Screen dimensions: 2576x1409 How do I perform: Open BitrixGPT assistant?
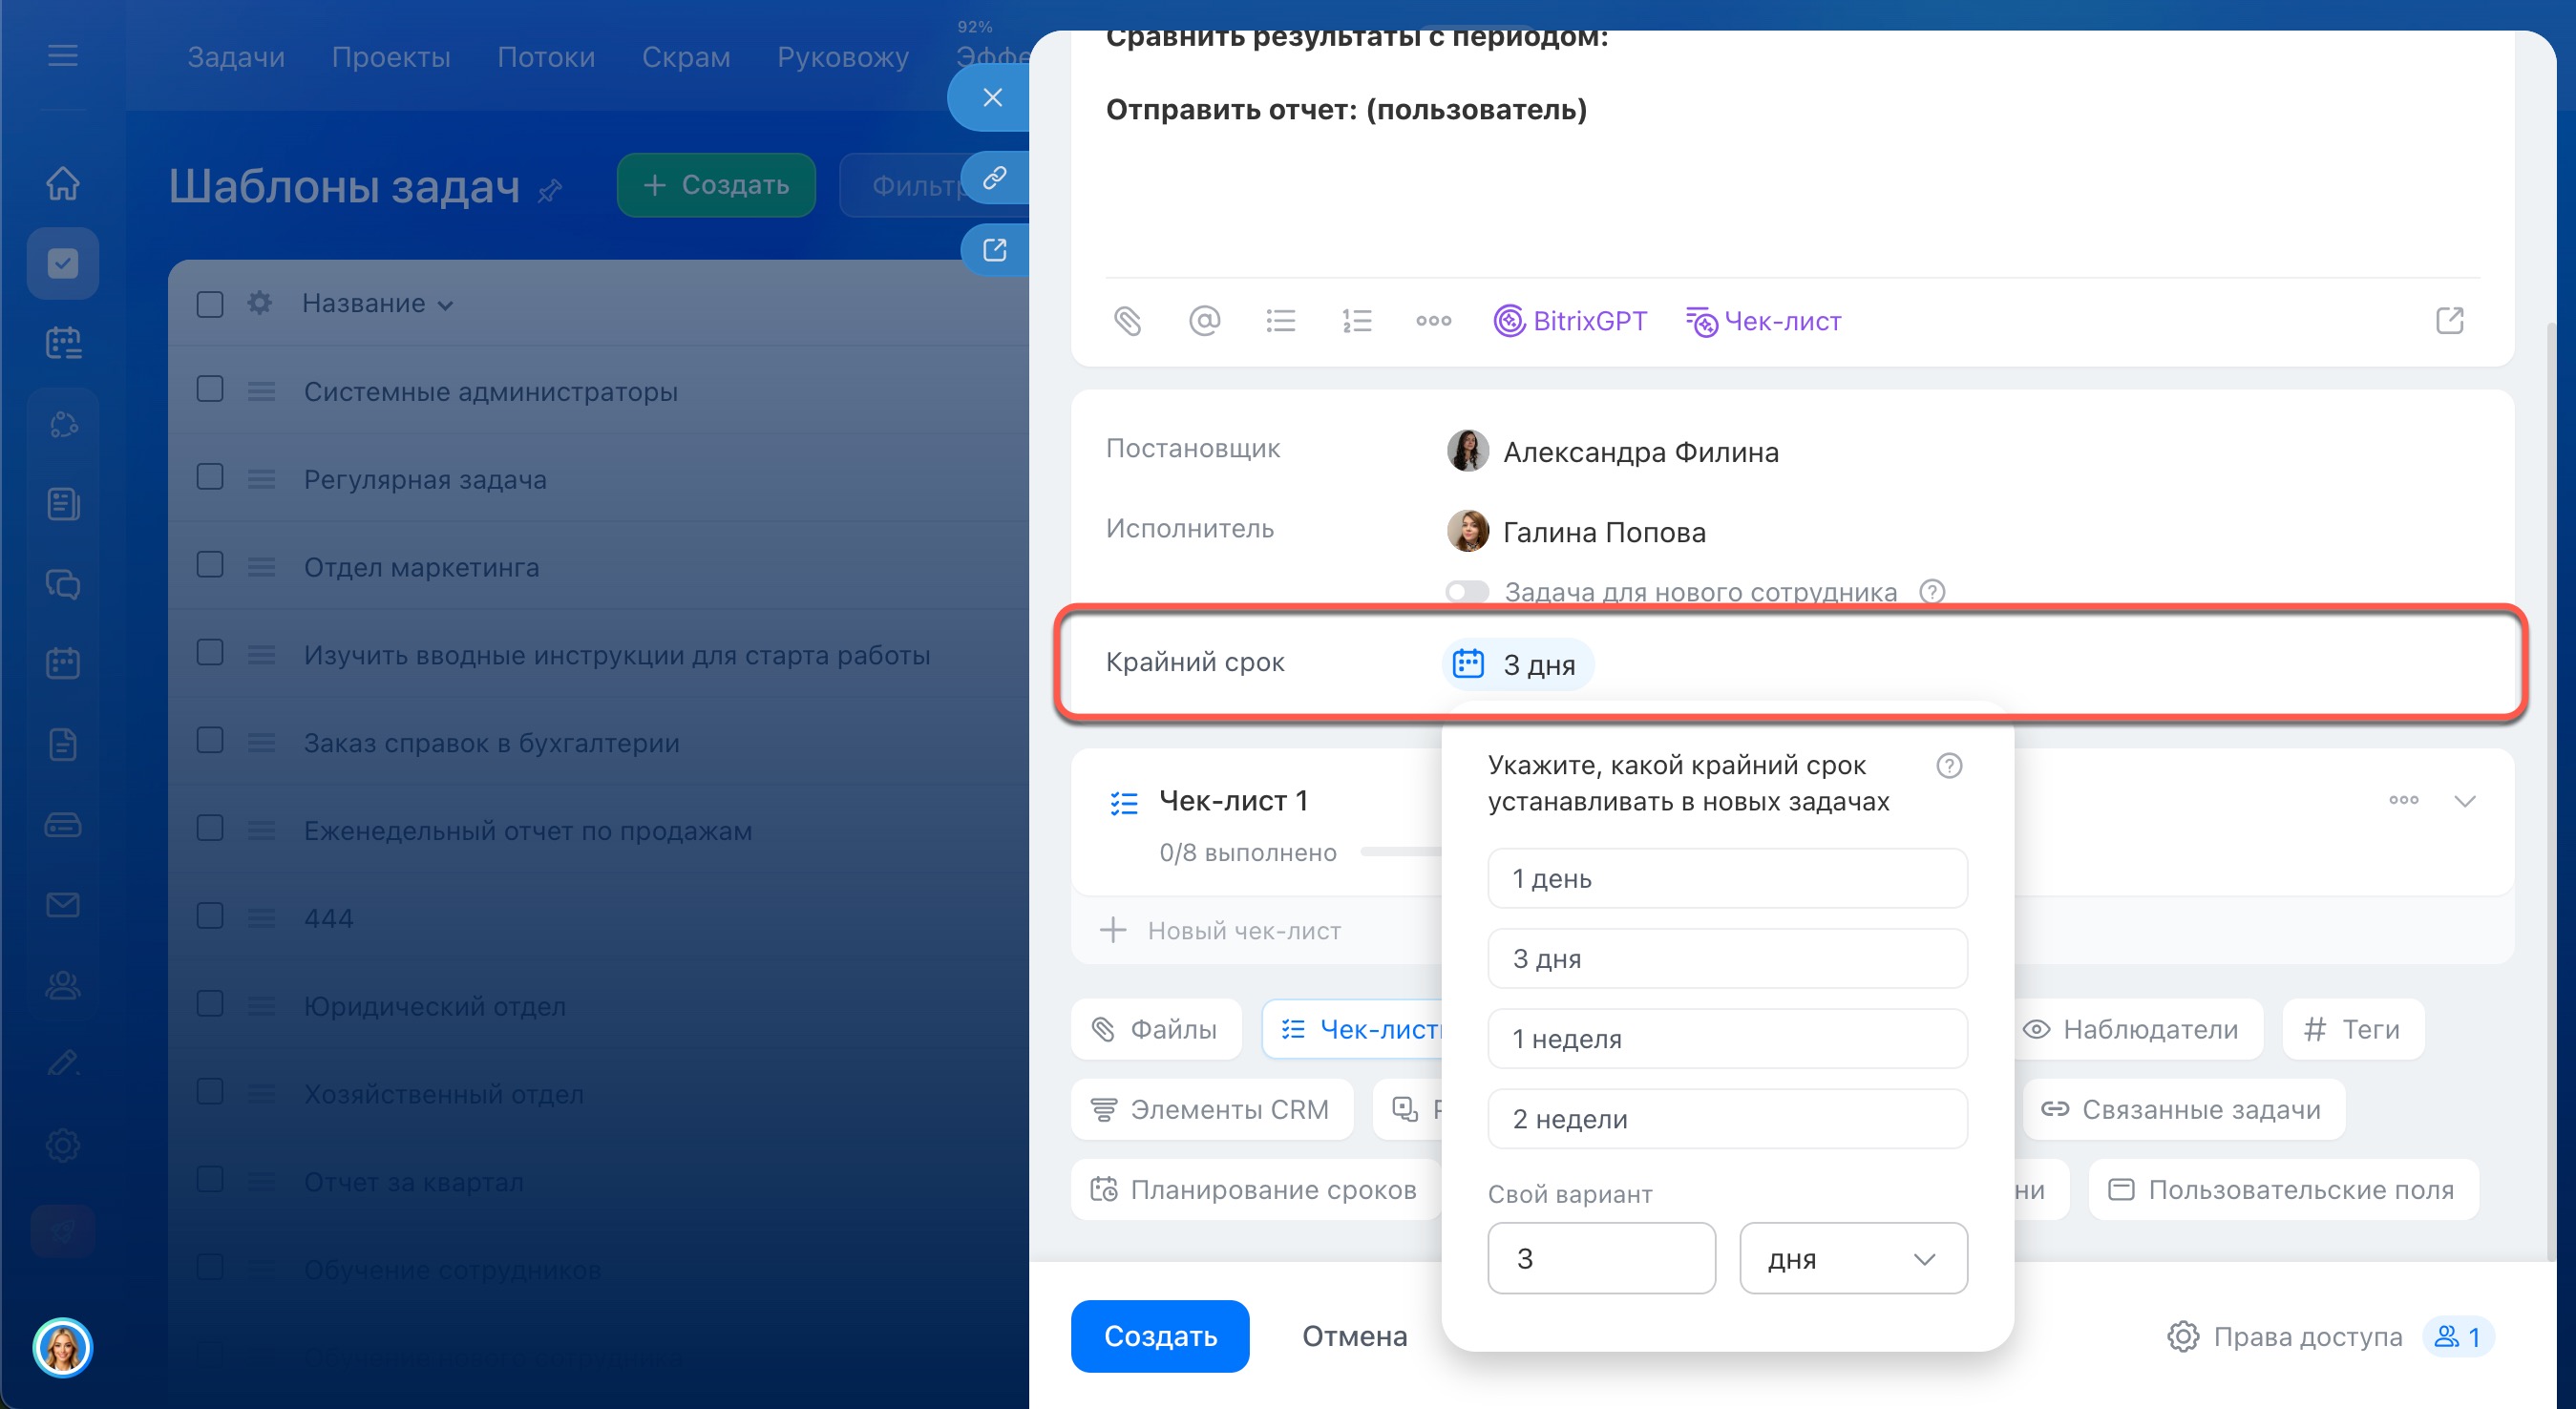[x=1570, y=321]
